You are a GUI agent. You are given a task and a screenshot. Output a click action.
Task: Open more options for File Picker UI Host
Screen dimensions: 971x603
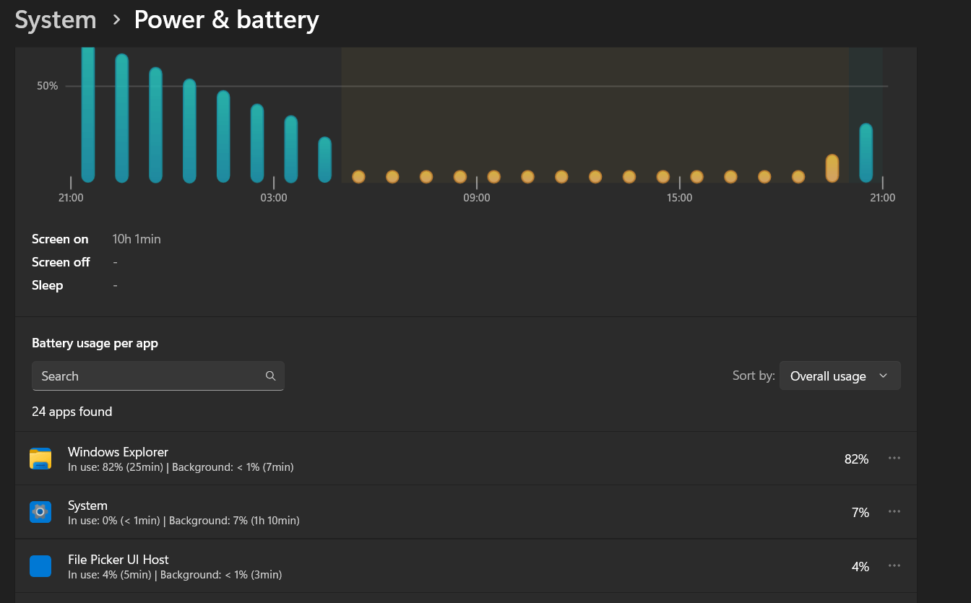click(x=894, y=566)
